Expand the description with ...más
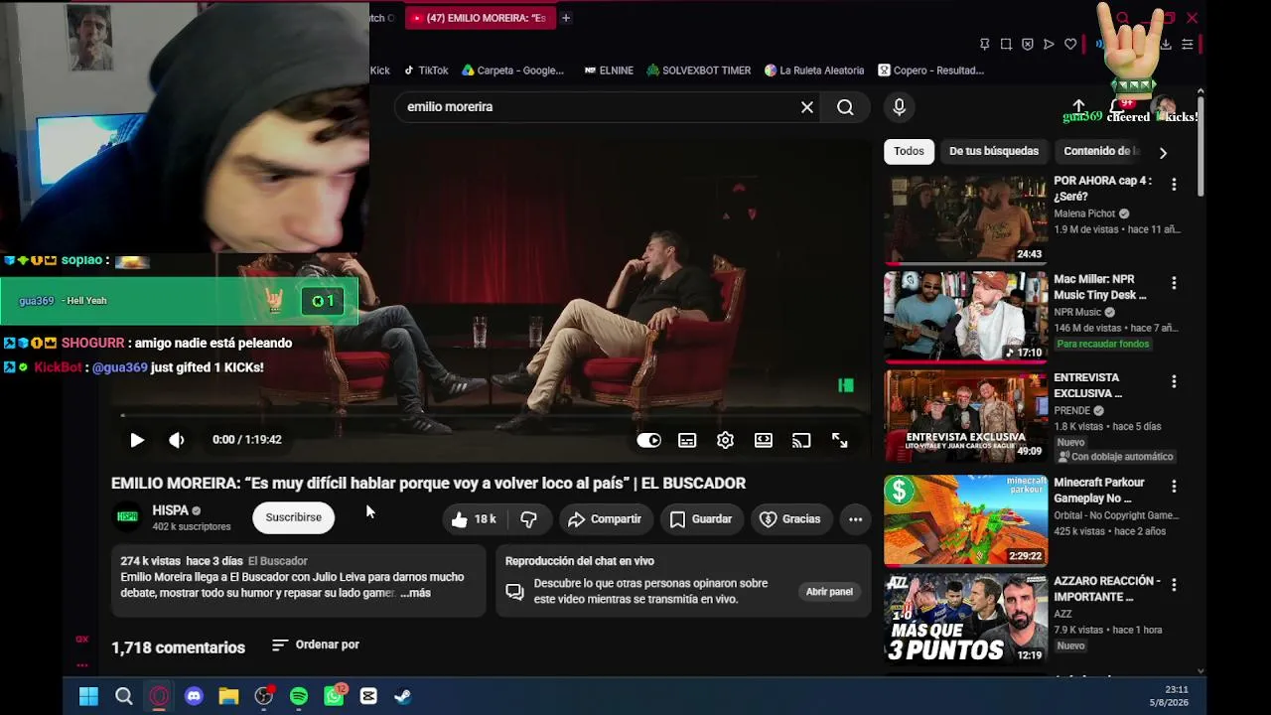The width and height of the screenshot is (1271, 715). (x=415, y=593)
